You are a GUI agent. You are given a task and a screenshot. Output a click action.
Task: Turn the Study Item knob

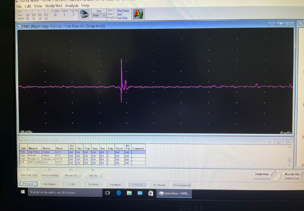(275, 176)
